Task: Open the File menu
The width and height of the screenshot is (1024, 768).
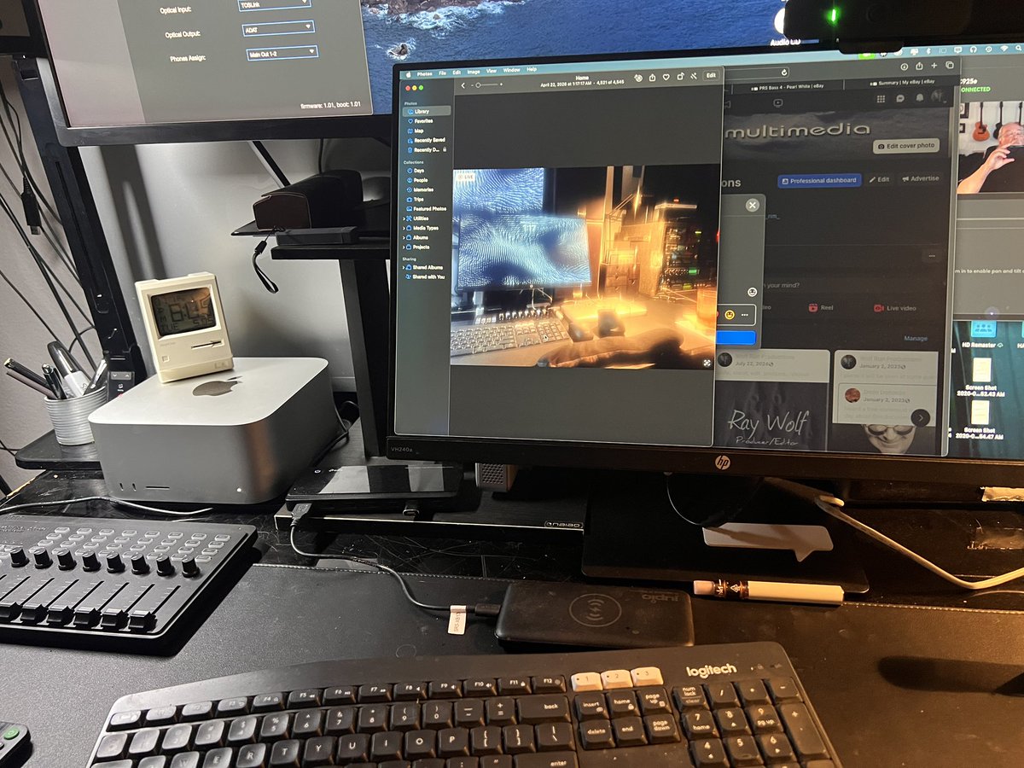Action: pos(442,73)
